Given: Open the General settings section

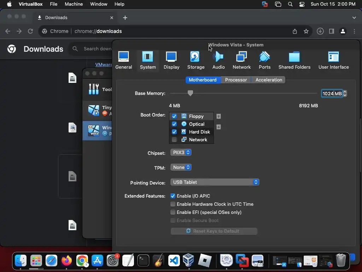Looking at the screenshot, I should coord(123,60).
